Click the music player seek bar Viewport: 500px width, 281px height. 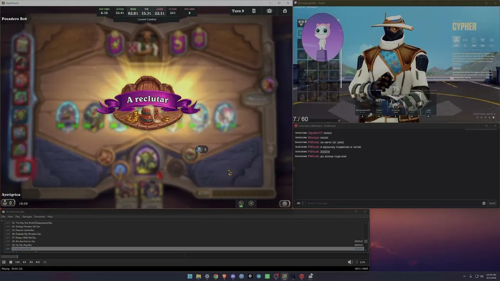pos(184,256)
